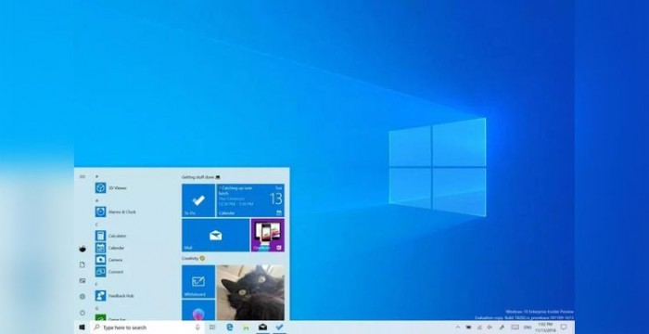Open the Action Center notification icon

(564, 328)
